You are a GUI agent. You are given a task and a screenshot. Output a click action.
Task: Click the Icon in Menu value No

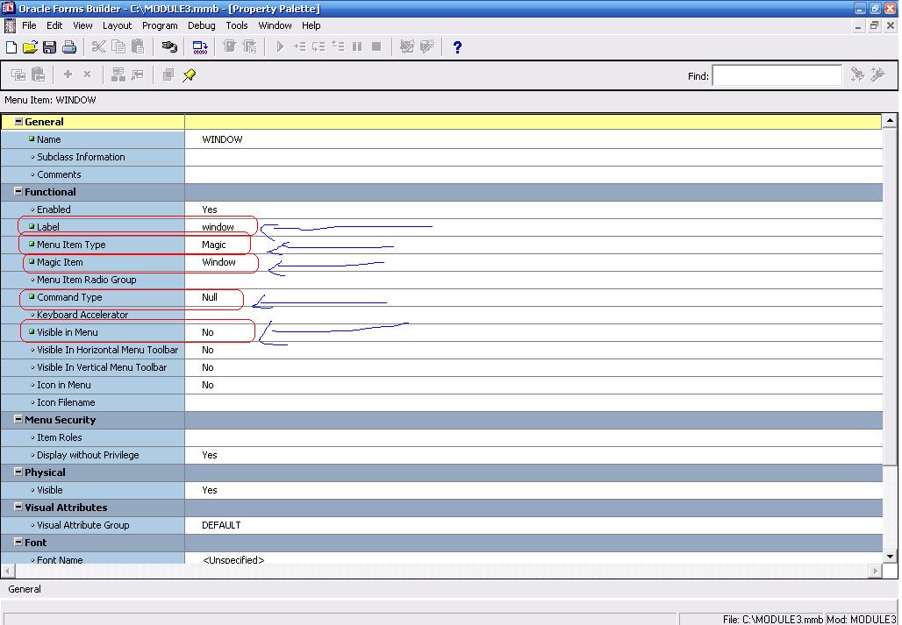[208, 385]
